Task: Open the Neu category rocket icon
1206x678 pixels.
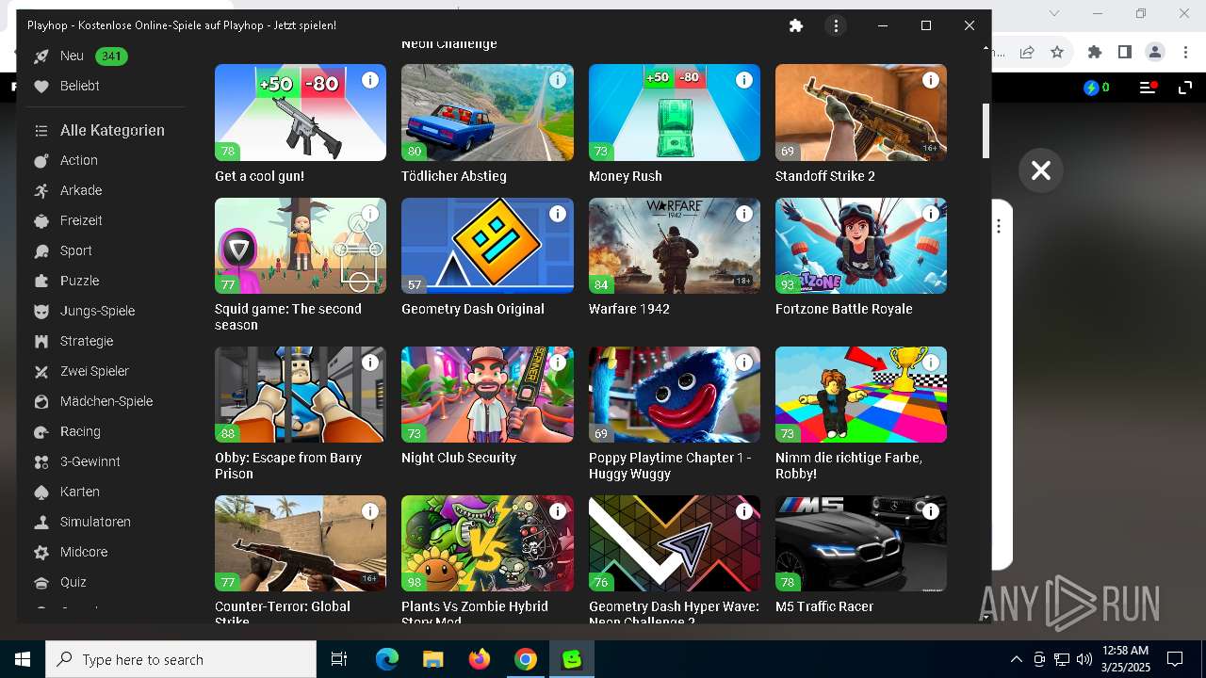Action: [x=41, y=56]
